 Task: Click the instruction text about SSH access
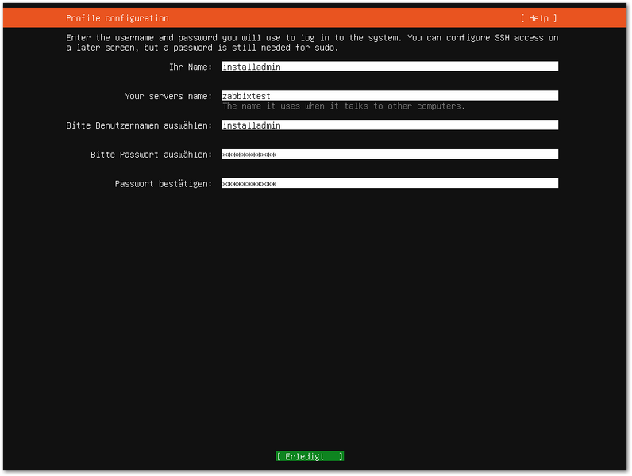click(x=312, y=43)
